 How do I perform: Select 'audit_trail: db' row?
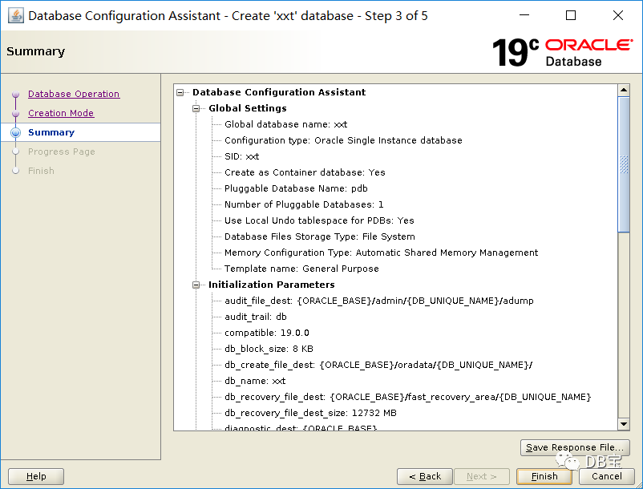(256, 317)
